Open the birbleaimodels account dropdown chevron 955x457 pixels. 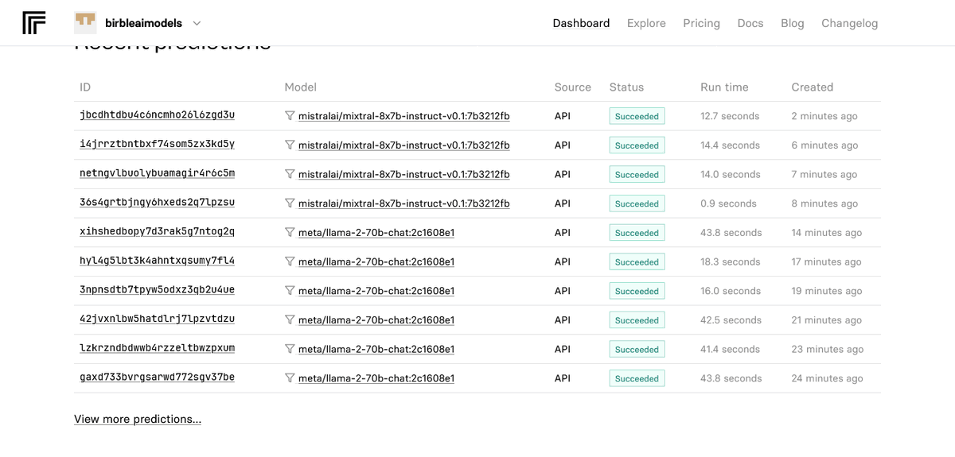(197, 23)
